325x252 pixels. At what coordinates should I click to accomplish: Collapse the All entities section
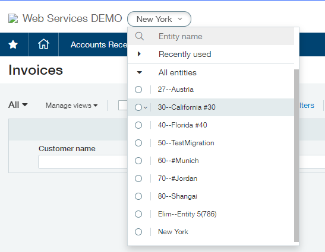(x=140, y=72)
